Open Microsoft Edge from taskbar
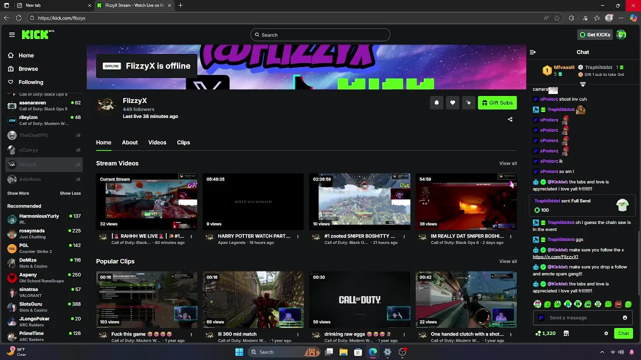Screen dimensions: 641x360 click(373, 352)
